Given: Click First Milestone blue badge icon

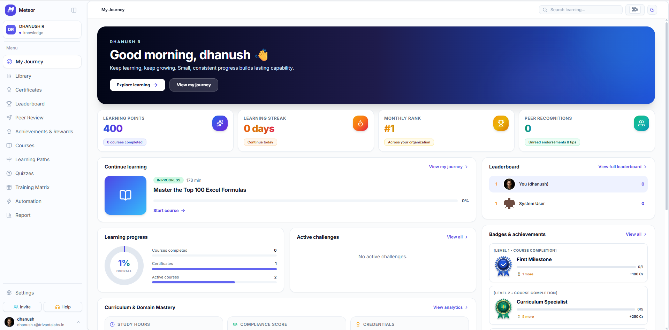Looking at the screenshot, I should click(x=503, y=266).
